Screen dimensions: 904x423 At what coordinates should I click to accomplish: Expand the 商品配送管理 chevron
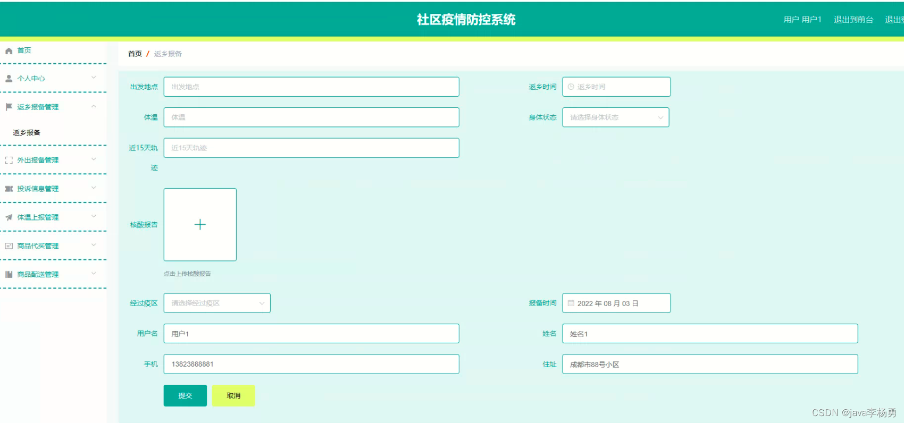click(x=94, y=274)
